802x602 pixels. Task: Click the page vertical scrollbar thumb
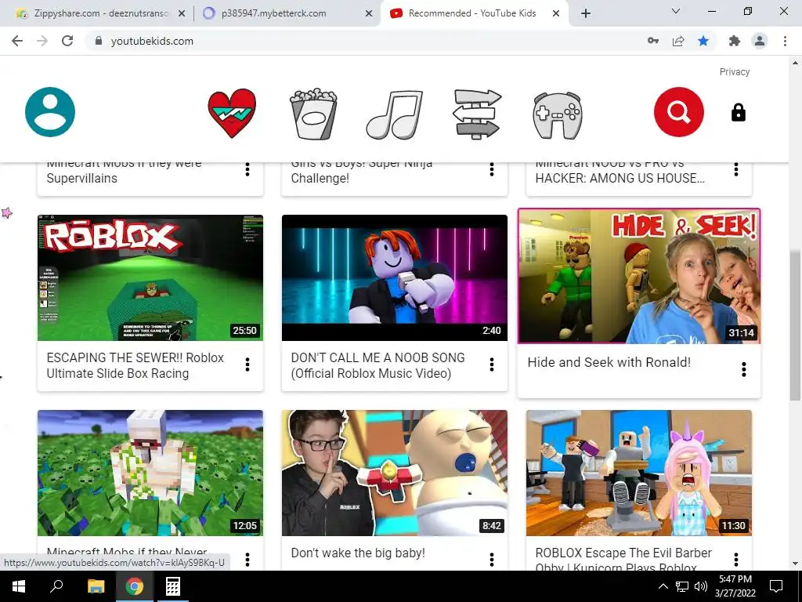(796, 325)
